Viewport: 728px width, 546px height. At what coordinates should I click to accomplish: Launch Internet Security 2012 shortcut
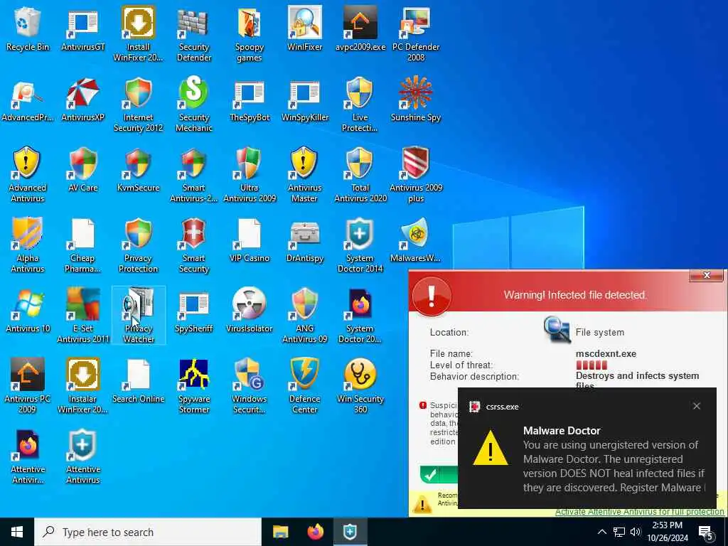point(139,105)
